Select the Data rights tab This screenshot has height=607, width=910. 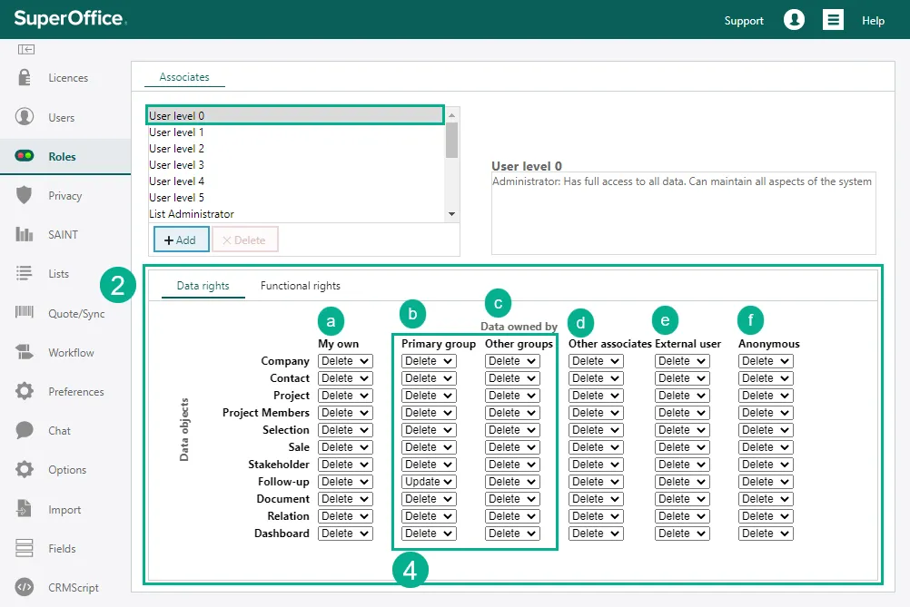[x=203, y=286]
